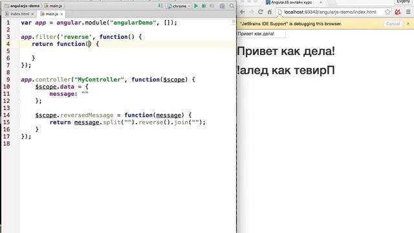Click the Make project arrows icon
This screenshot has height=233, width=414.
(160, 6)
